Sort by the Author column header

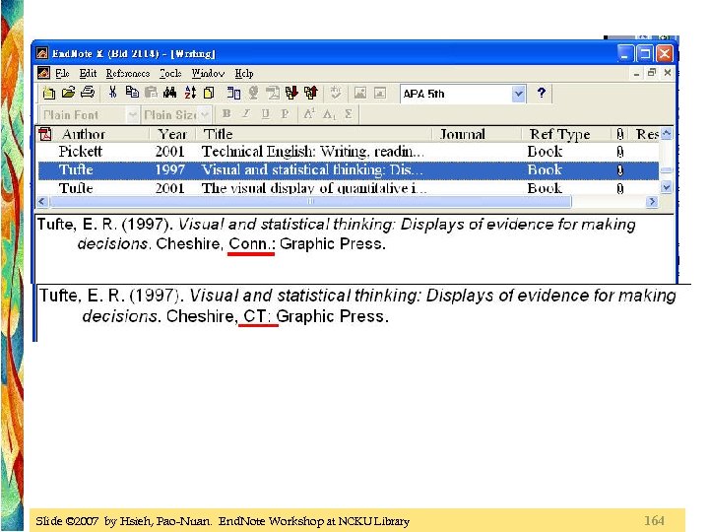pyautogui.click(x=100, y=134)
